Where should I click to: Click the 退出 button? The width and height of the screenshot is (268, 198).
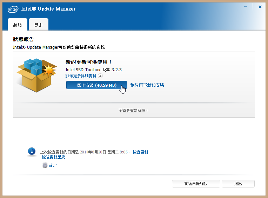tap(238, 184)
